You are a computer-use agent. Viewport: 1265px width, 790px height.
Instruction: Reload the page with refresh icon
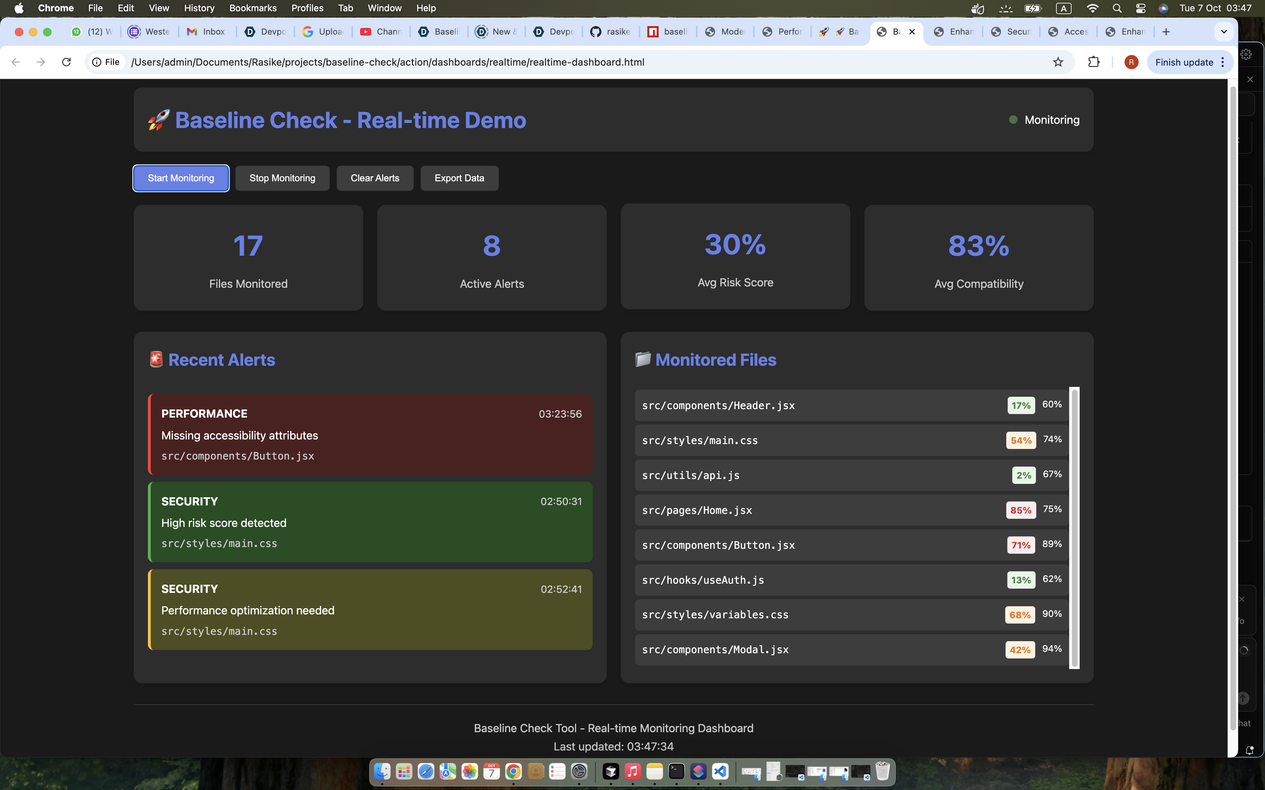pyautogui.click(x=66, y=62)
